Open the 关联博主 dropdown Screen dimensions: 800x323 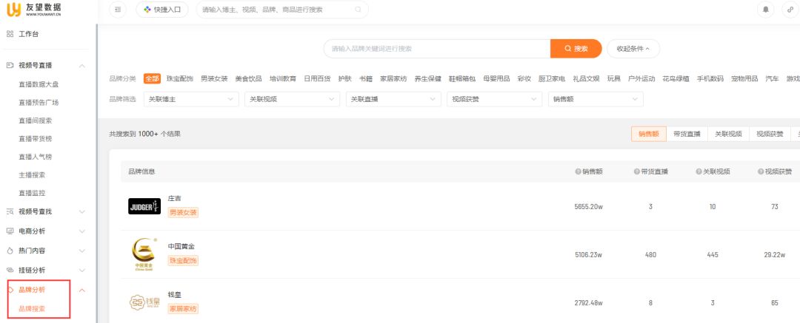pyautogui.click(x=191, y=99)
